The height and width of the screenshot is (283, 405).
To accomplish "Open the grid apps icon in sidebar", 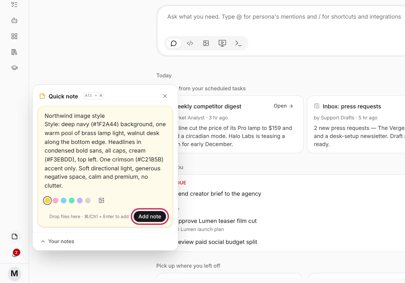I will (x=14, y=36).
